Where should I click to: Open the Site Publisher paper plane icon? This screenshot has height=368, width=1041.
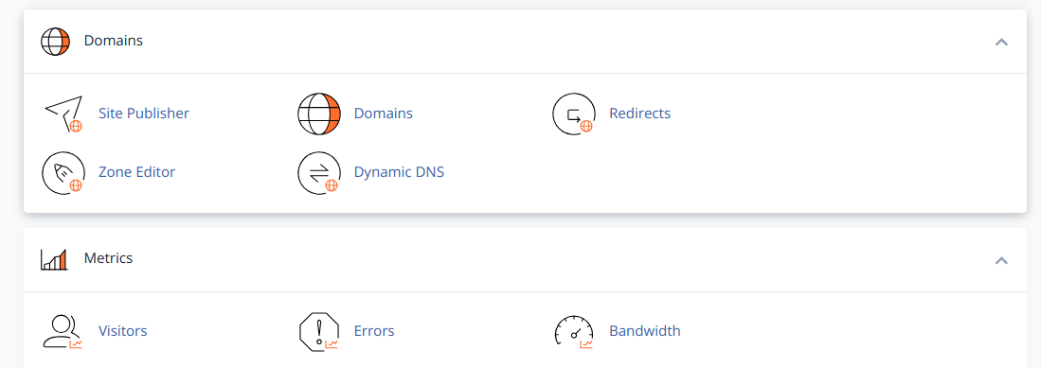point(63,114)
